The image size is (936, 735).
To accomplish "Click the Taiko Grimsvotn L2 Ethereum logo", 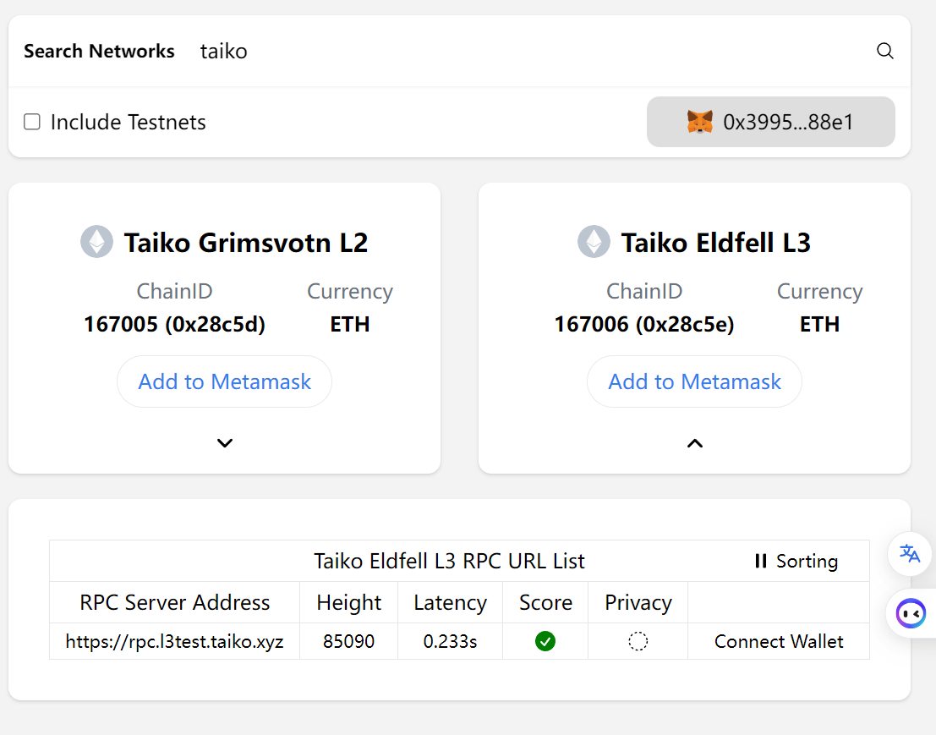I will click(x=96, y=242).
